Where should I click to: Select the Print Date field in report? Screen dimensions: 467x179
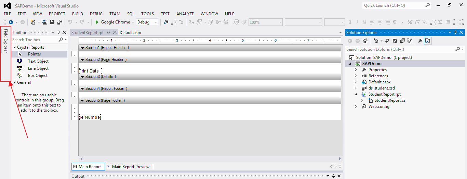[90, 71]
